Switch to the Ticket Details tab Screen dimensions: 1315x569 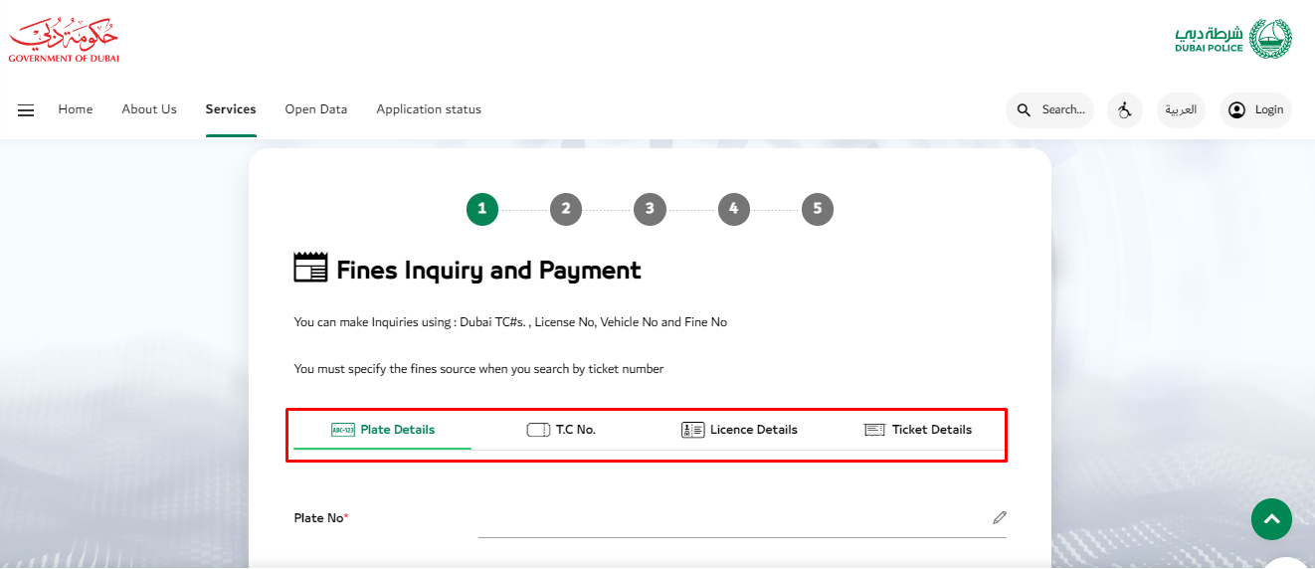click(x=918, y=430)
